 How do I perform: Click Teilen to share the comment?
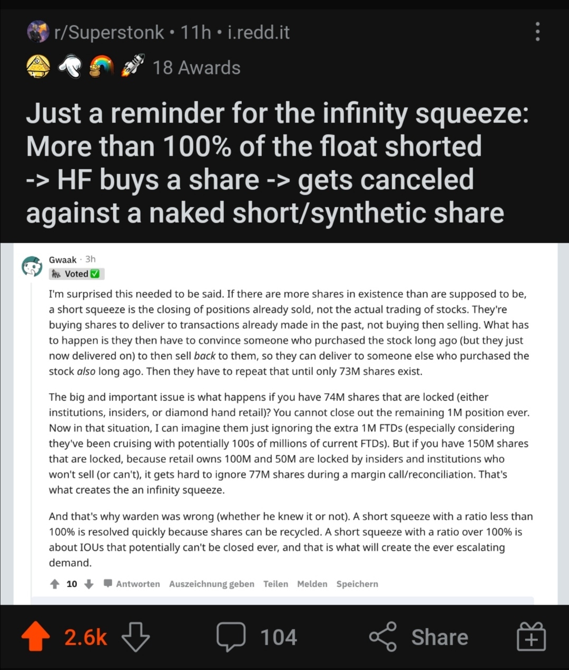(x=276, y=584)
